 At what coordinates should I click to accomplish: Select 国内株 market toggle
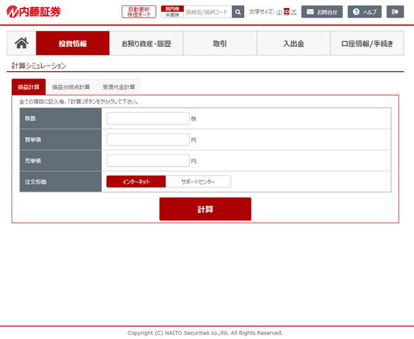[172, 9]
